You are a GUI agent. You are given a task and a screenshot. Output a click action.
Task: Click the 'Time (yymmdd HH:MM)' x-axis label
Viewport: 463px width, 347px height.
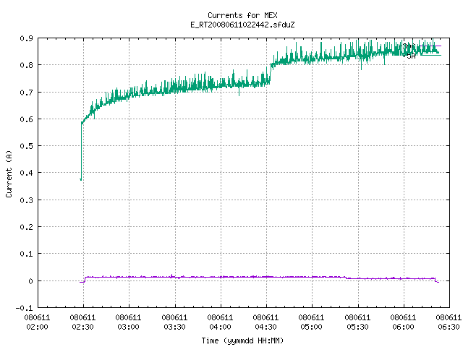point(242,340)
